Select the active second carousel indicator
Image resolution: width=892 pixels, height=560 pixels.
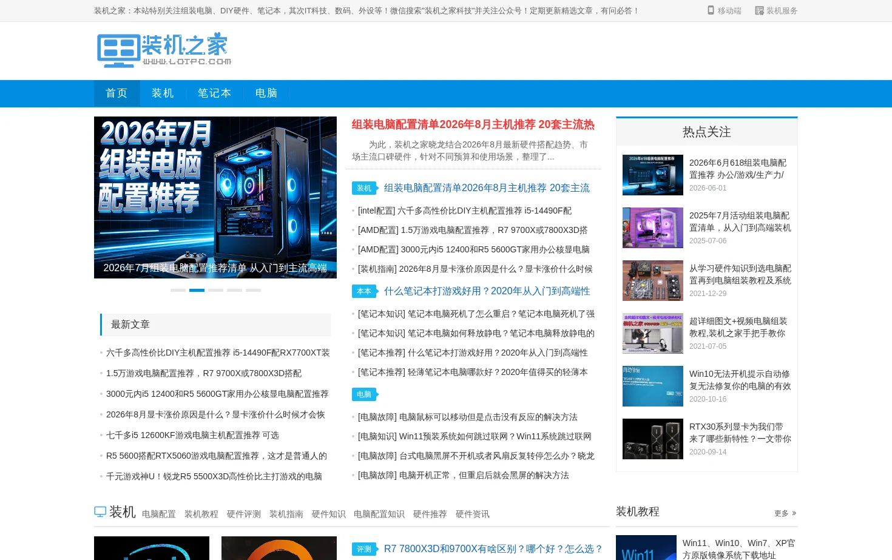[197, 290]
